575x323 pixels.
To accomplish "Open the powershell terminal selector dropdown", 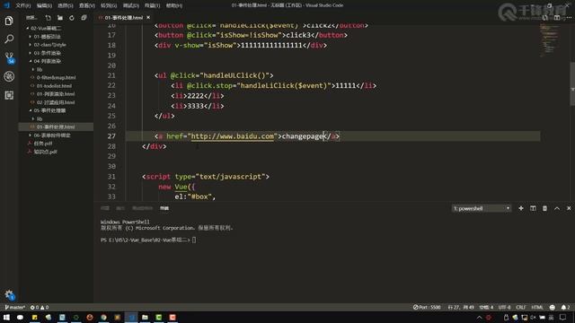I will click(x=482, y=208).
